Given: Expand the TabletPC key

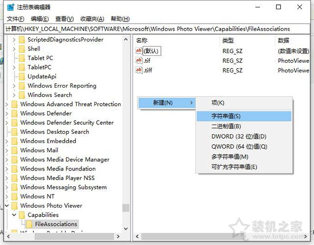Looking at the screenshot, I should 14,67.
